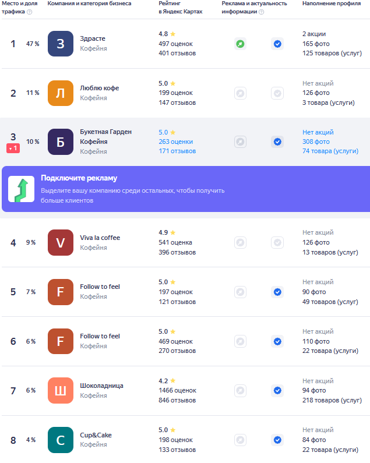
Task: Open '74 товара (услуги)' link
Action: point(330,151)
